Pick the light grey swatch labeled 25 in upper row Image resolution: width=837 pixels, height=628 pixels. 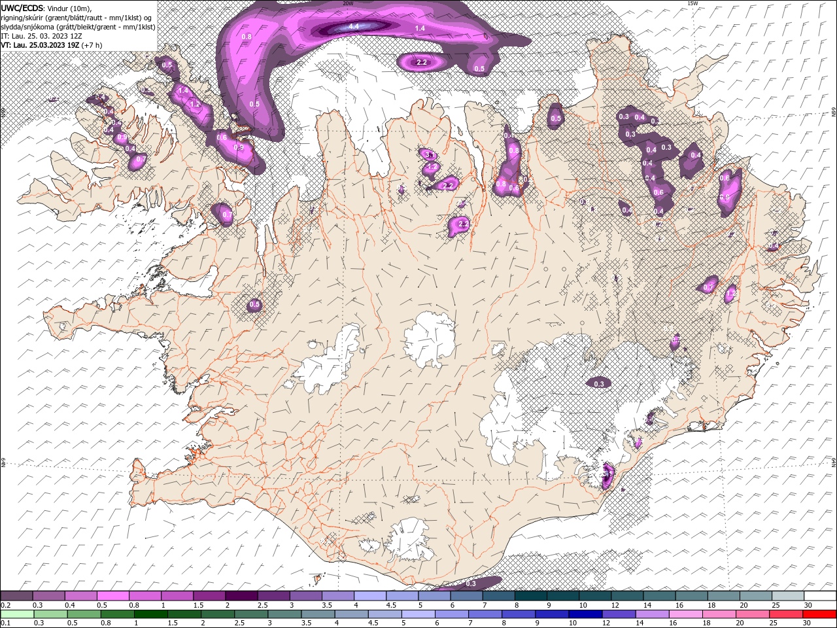click(x=788, y=595)
